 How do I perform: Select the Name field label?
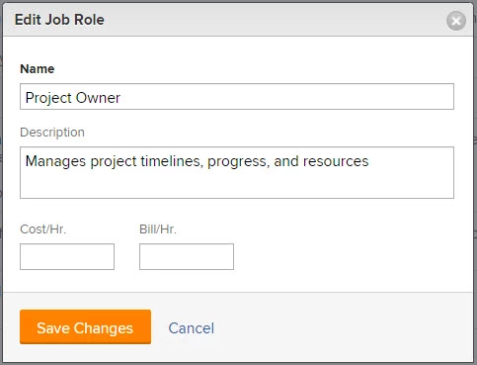pyautogui.click(x=38, y=69)
